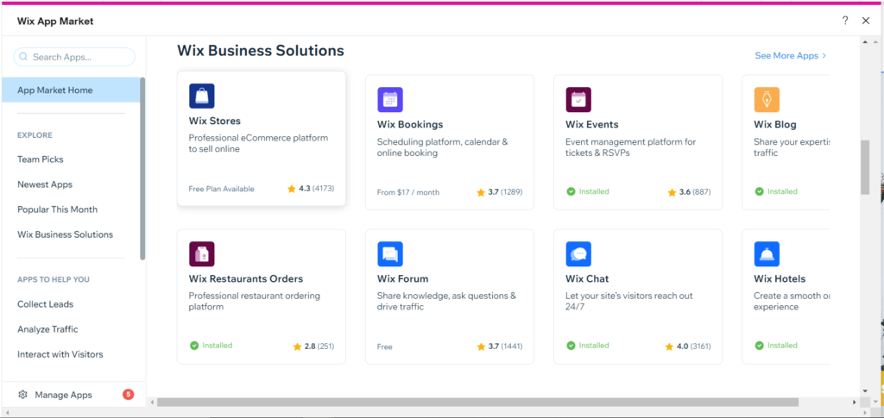Click the See More Apps link
This screenshot has height=418, width=884.
point(791,56)
